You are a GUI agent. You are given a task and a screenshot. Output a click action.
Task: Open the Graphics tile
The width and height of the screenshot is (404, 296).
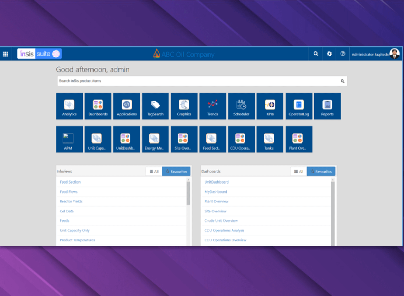pyautogui.click(x=184, y=106)
